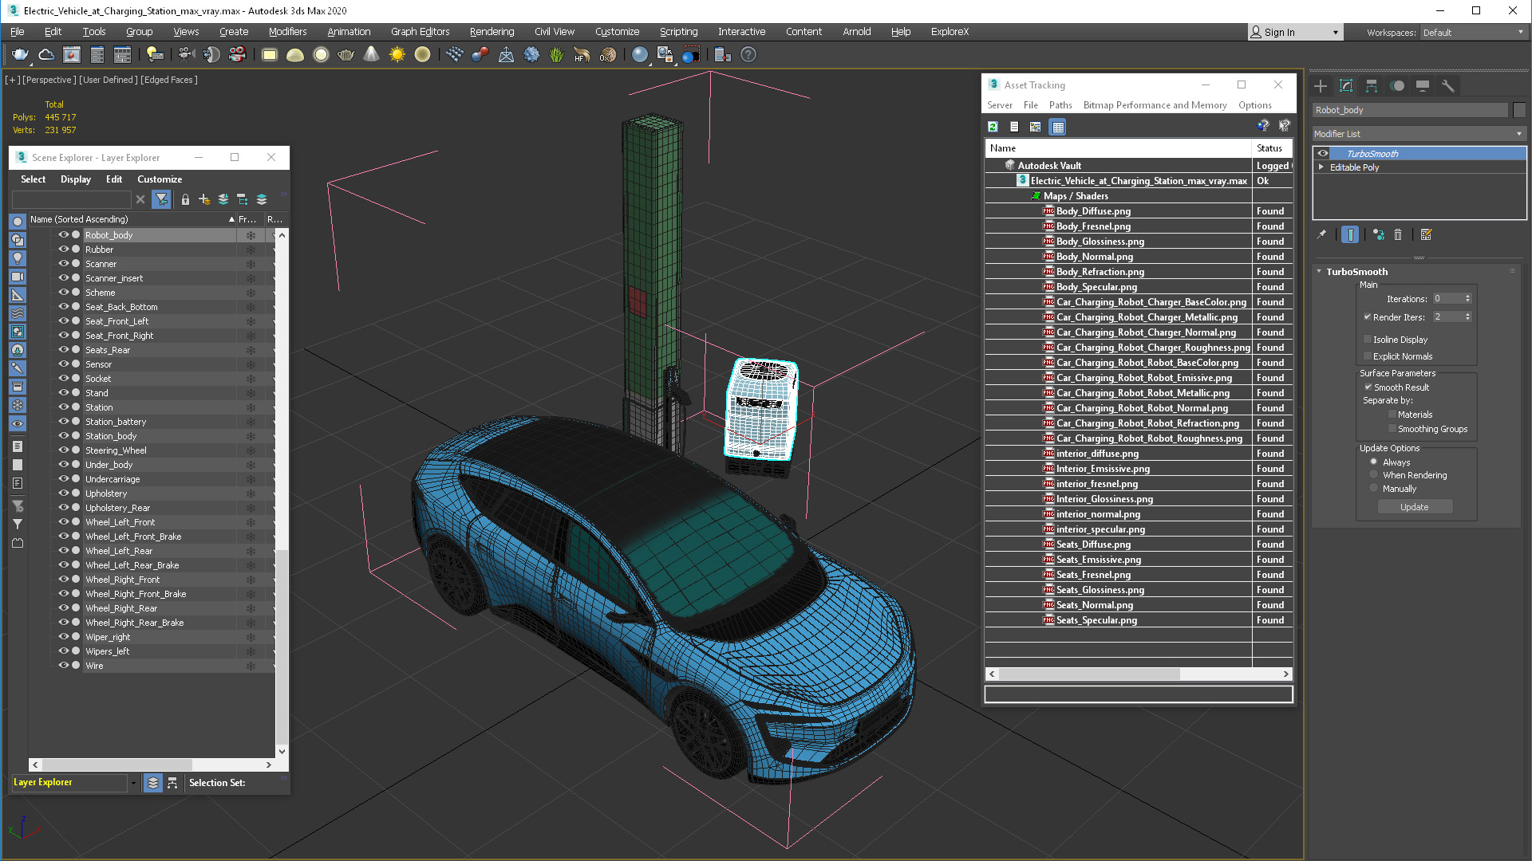Viewport: 1532px width, 861px height.
Task: Click the object color swatch beside Robot_body
Action: point(1519,110)
